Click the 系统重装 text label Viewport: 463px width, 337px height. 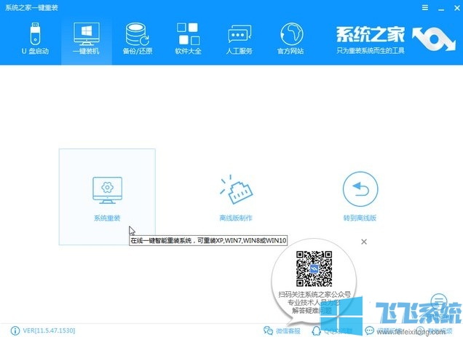tap(107, 218)
